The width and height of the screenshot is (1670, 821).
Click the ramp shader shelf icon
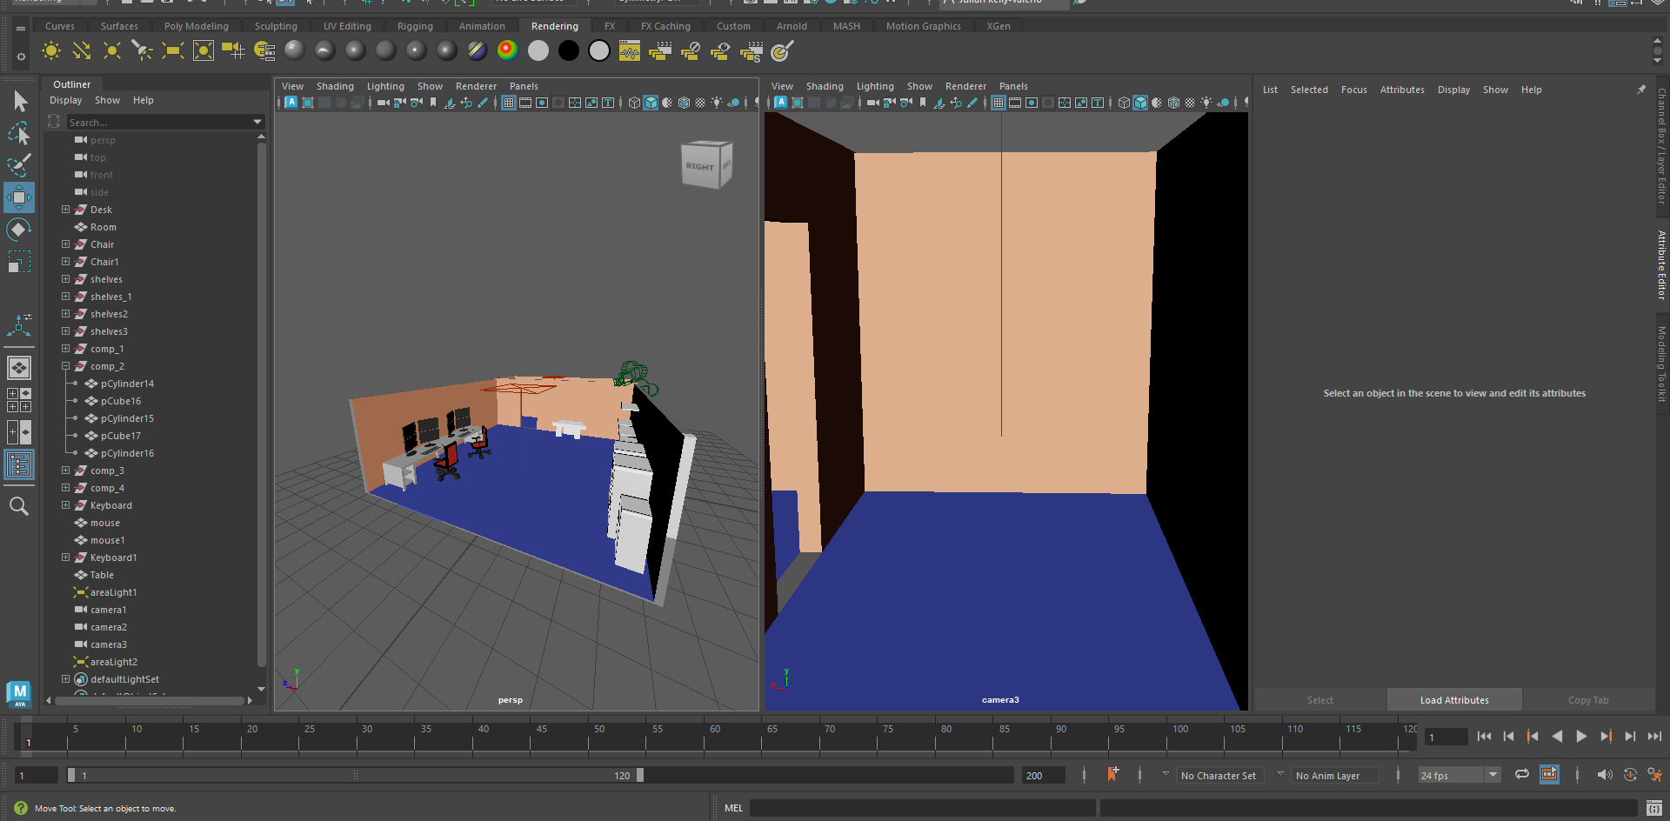[507, 51]
